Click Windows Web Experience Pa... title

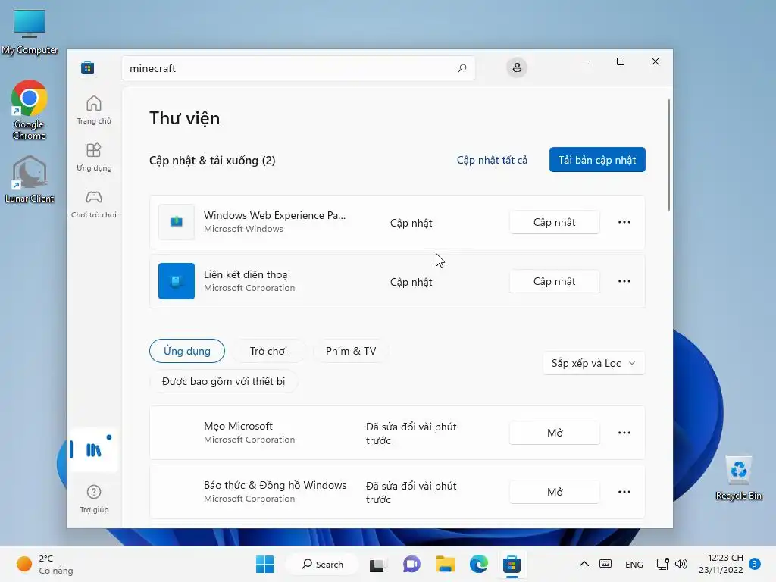point(274,215)
